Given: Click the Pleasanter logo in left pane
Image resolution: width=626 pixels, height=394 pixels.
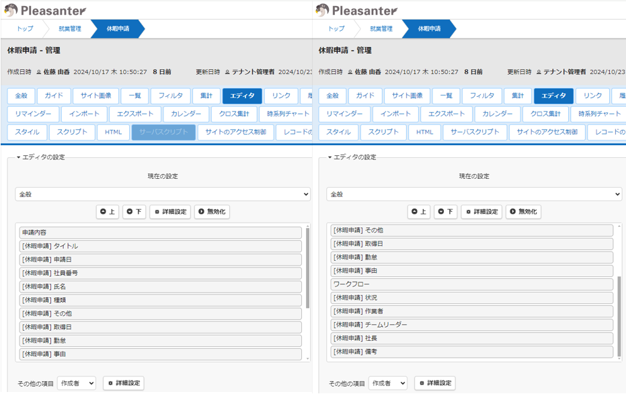Looking at the screenshot, I should click(x=45, y=10).
